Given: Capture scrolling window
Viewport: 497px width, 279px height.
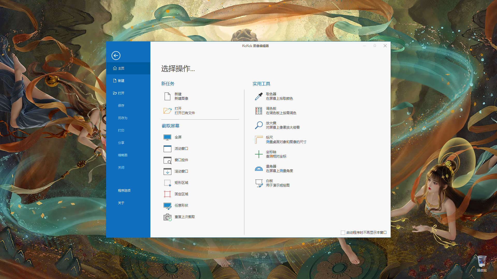Looking at the screenshot, I should pos(167,171).
